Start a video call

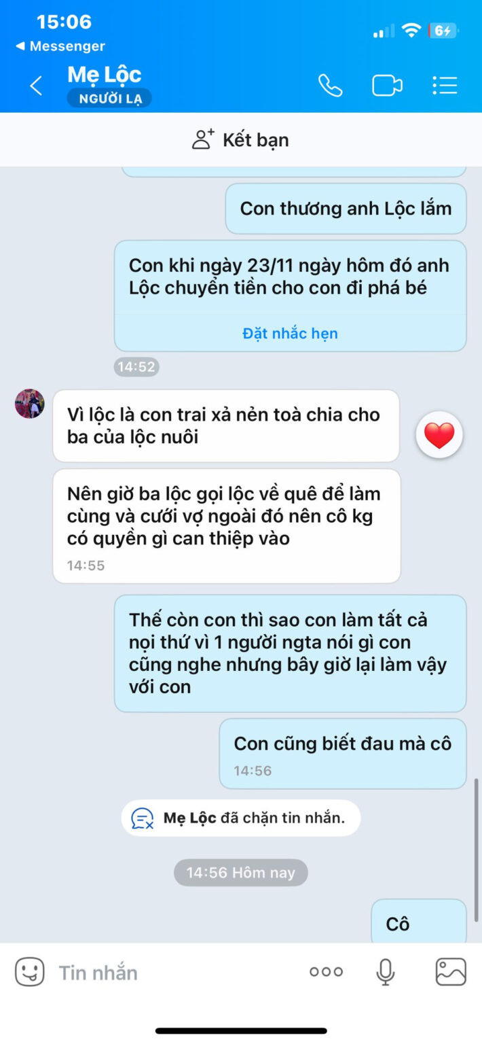point(387,86)
